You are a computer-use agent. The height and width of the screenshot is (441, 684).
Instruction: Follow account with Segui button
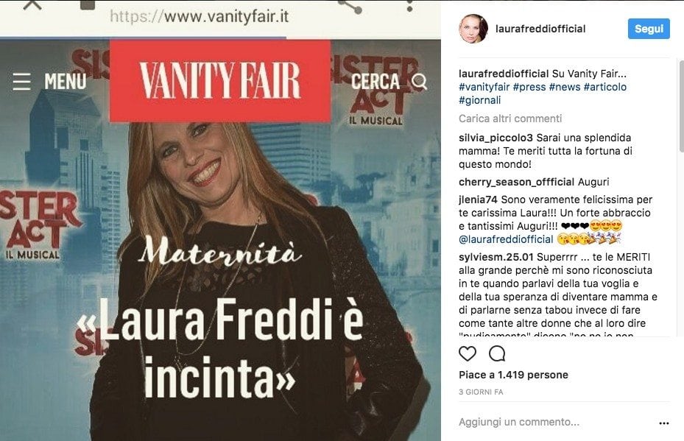click(x=649, y=29)
